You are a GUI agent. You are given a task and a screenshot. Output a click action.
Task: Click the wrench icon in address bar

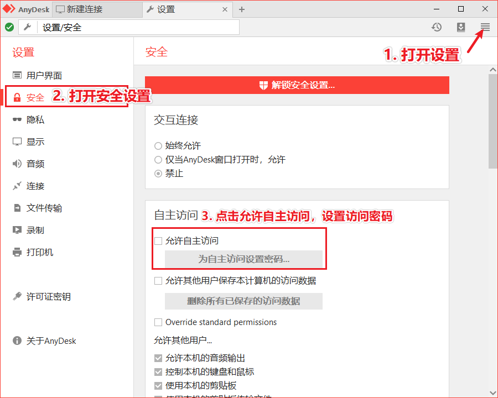point(28,27)
